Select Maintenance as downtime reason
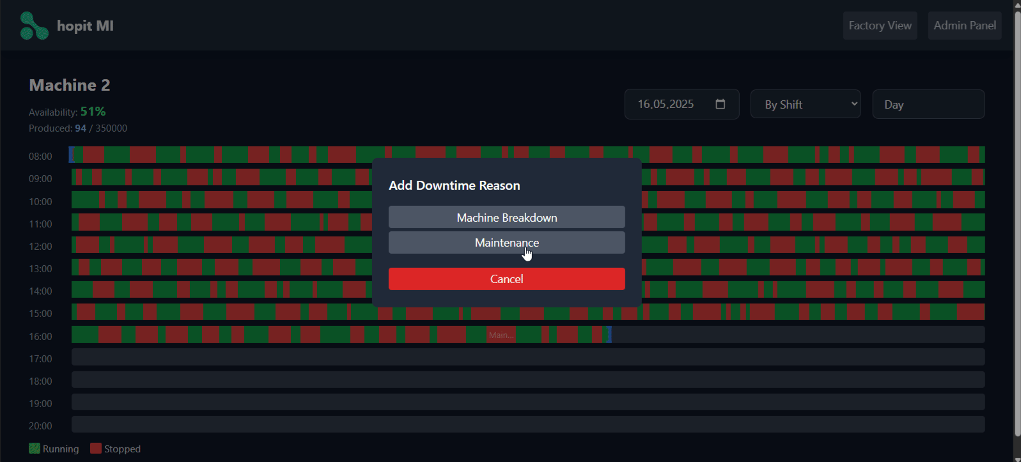 [x=506, y=243]
